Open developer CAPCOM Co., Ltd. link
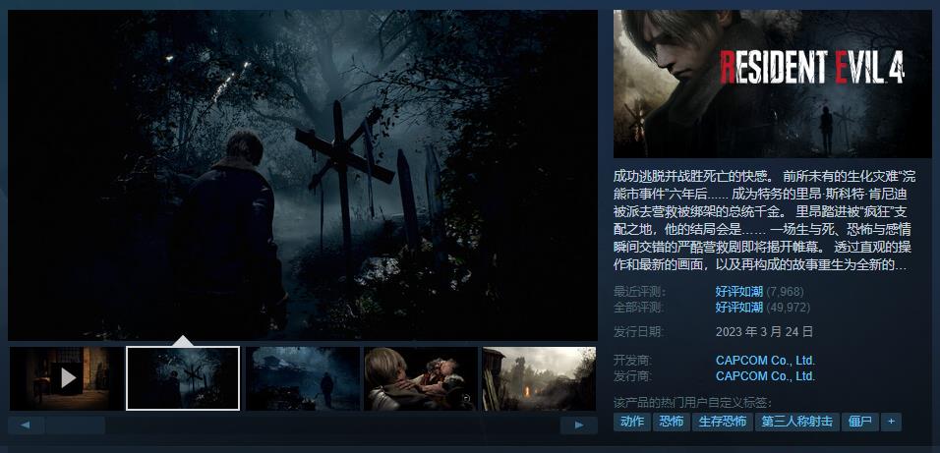 pyautogui.click(x=766, y=361)
